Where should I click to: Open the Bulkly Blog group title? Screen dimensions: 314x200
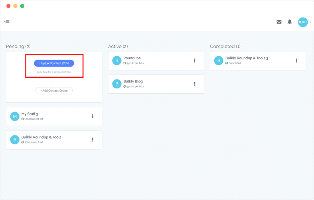click(133, 81)
